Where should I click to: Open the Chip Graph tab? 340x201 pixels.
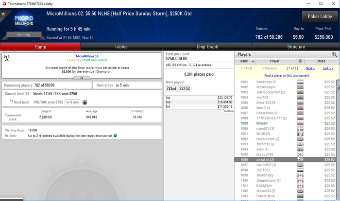tap(207, 47)
